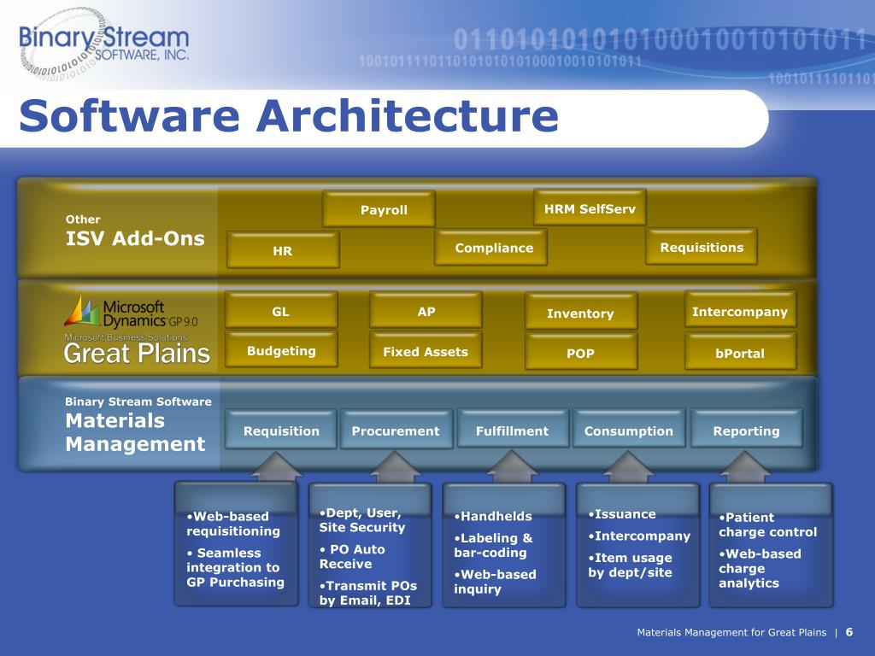
Task: Click the Great Plains logo text
Action: [x=137, y=354]
